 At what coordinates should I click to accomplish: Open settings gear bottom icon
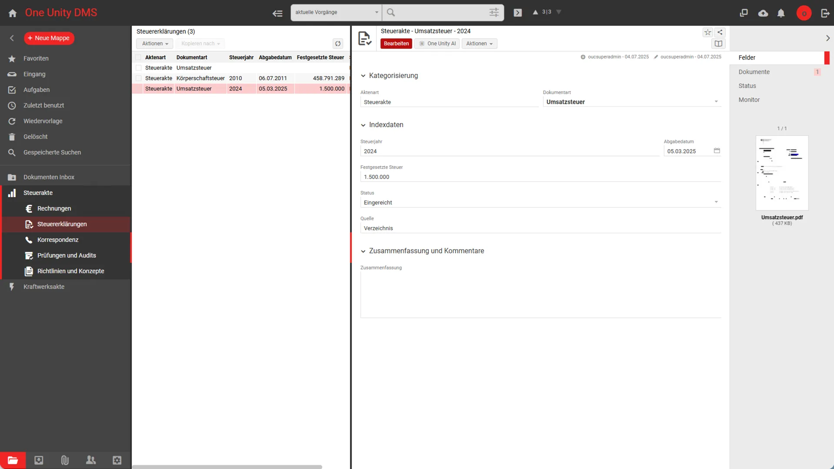[x=117, y=460]
